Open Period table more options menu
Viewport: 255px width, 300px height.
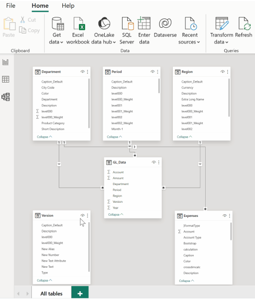click(x=158, y=72)
